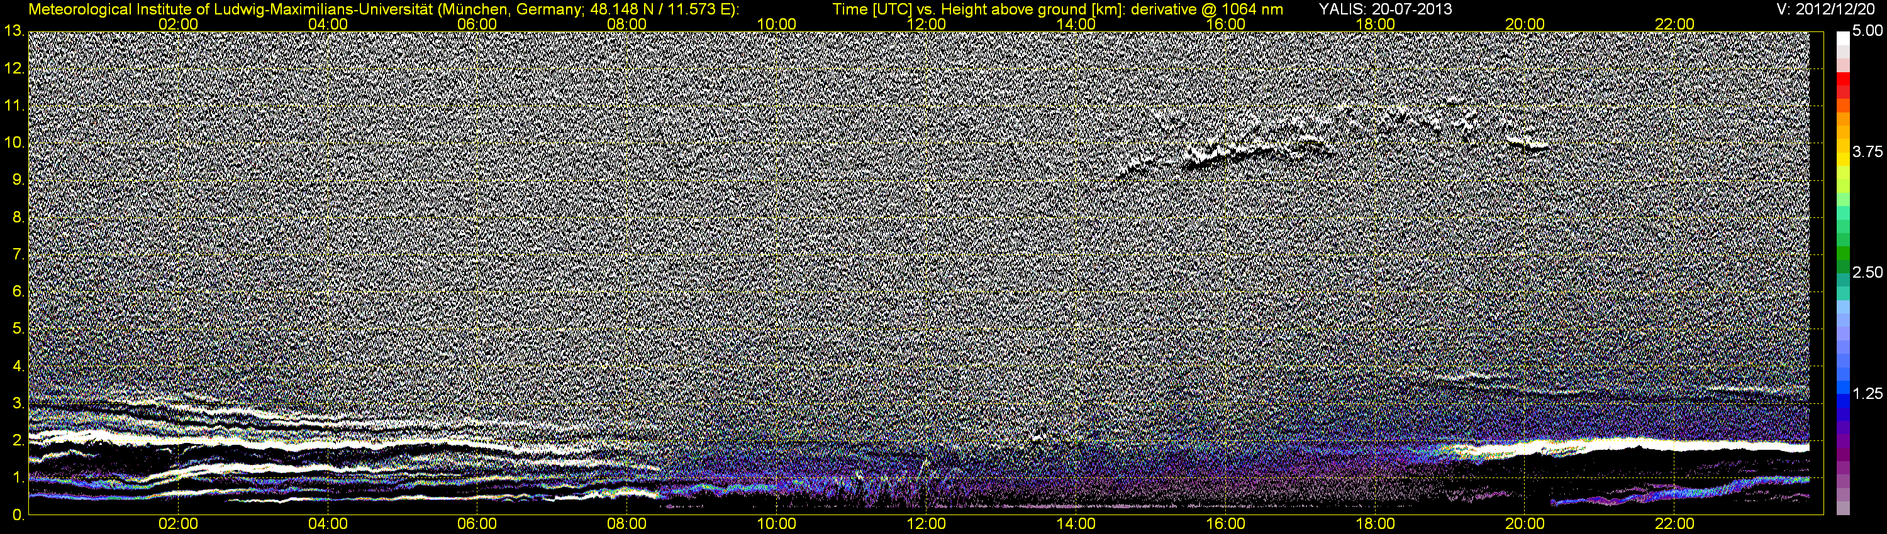
Task: Click the height label "8." on the left axis
Action: coord(18,217)
